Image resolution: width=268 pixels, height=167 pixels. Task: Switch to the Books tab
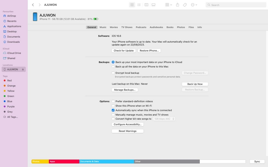pyautogui.click(x=170, y=27)
